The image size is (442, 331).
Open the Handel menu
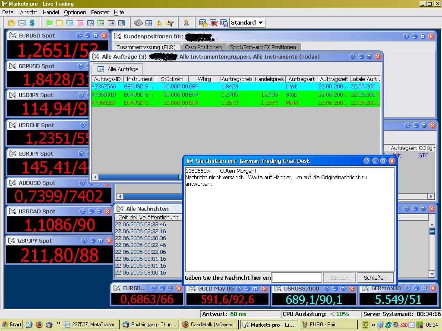pyautogui.click(x=51, y=12)
